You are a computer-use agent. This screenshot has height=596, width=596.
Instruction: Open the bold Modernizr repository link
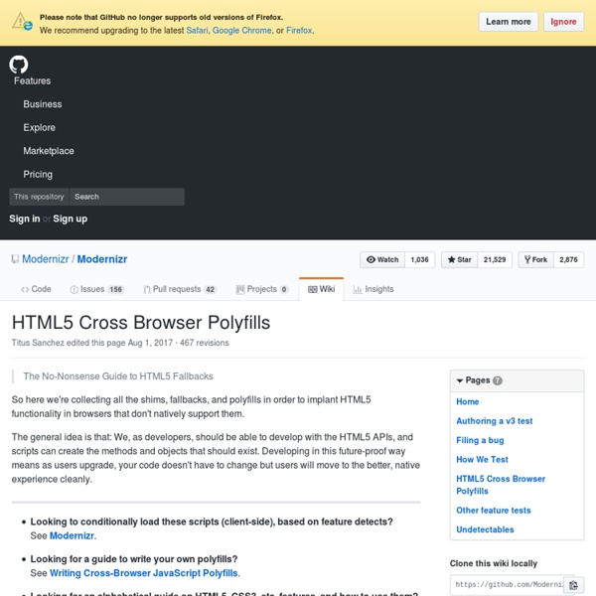[x=102, y=259]
